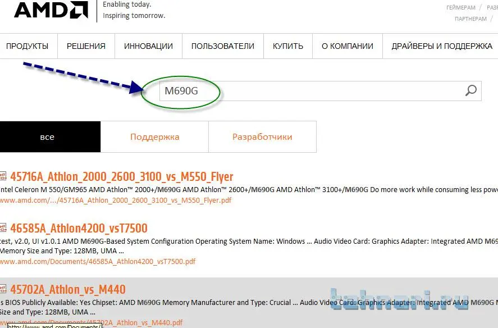Click PDF icon beside 46585A_Athlon4200_vsT7500 result

pos(3,227)
